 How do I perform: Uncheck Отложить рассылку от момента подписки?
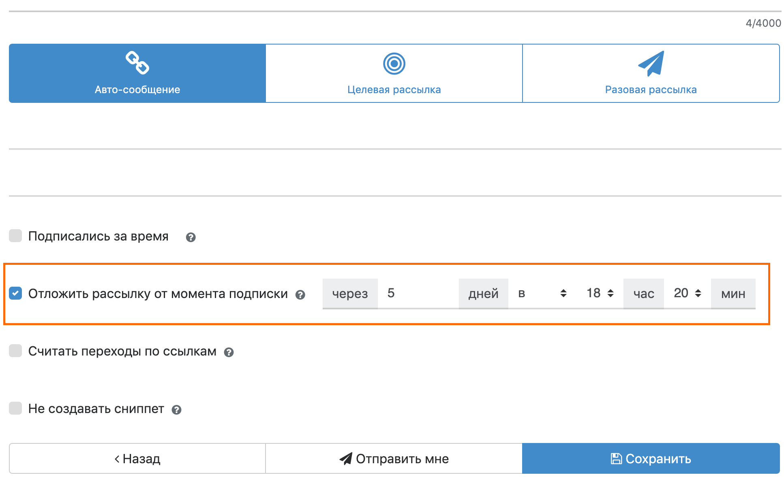15,293
